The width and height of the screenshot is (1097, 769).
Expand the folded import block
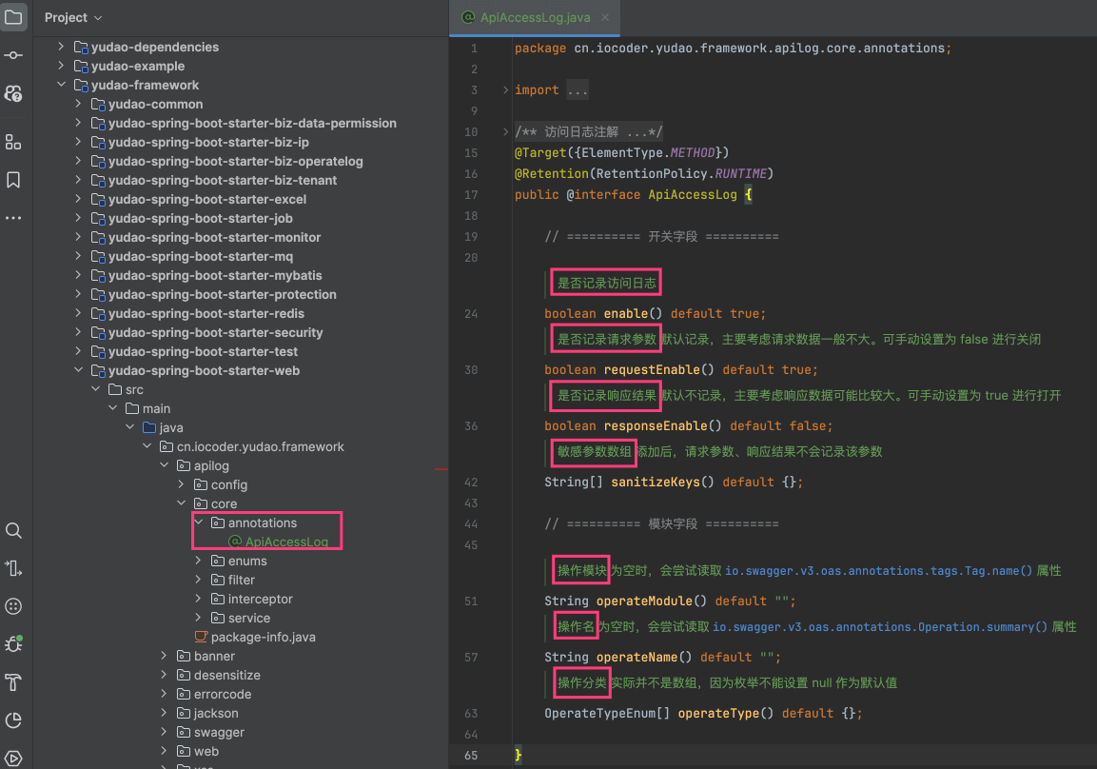505,89
